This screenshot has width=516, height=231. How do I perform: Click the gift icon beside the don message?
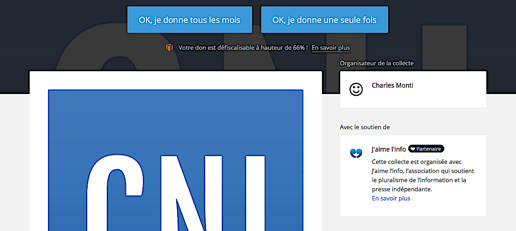click(x=169, y=48)
